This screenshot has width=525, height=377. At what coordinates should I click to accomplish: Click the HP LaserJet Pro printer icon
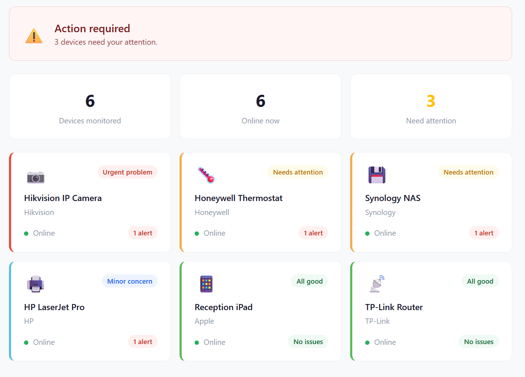coord(35,284)
